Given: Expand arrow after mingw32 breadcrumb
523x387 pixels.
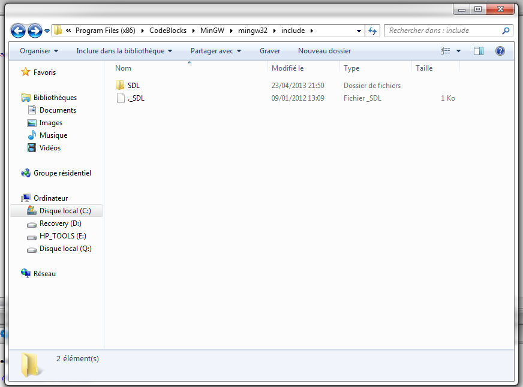Looking at the screenshot, I should (x=275, y=31).
